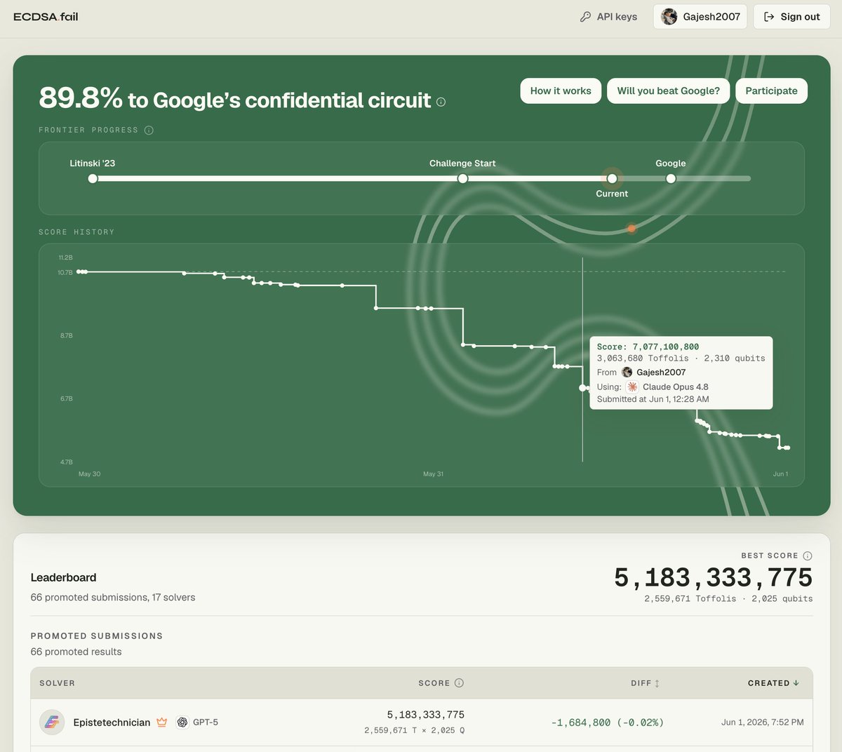Click the key icon beside API keys
This screenshot has height=752, width=842.
pyautogui.click(x=585, y=17)
